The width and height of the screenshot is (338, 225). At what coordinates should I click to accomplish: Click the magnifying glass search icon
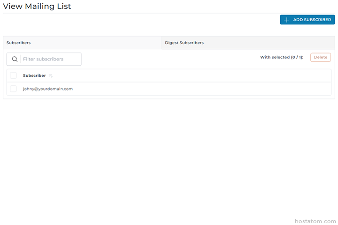[x=15, y=59]
